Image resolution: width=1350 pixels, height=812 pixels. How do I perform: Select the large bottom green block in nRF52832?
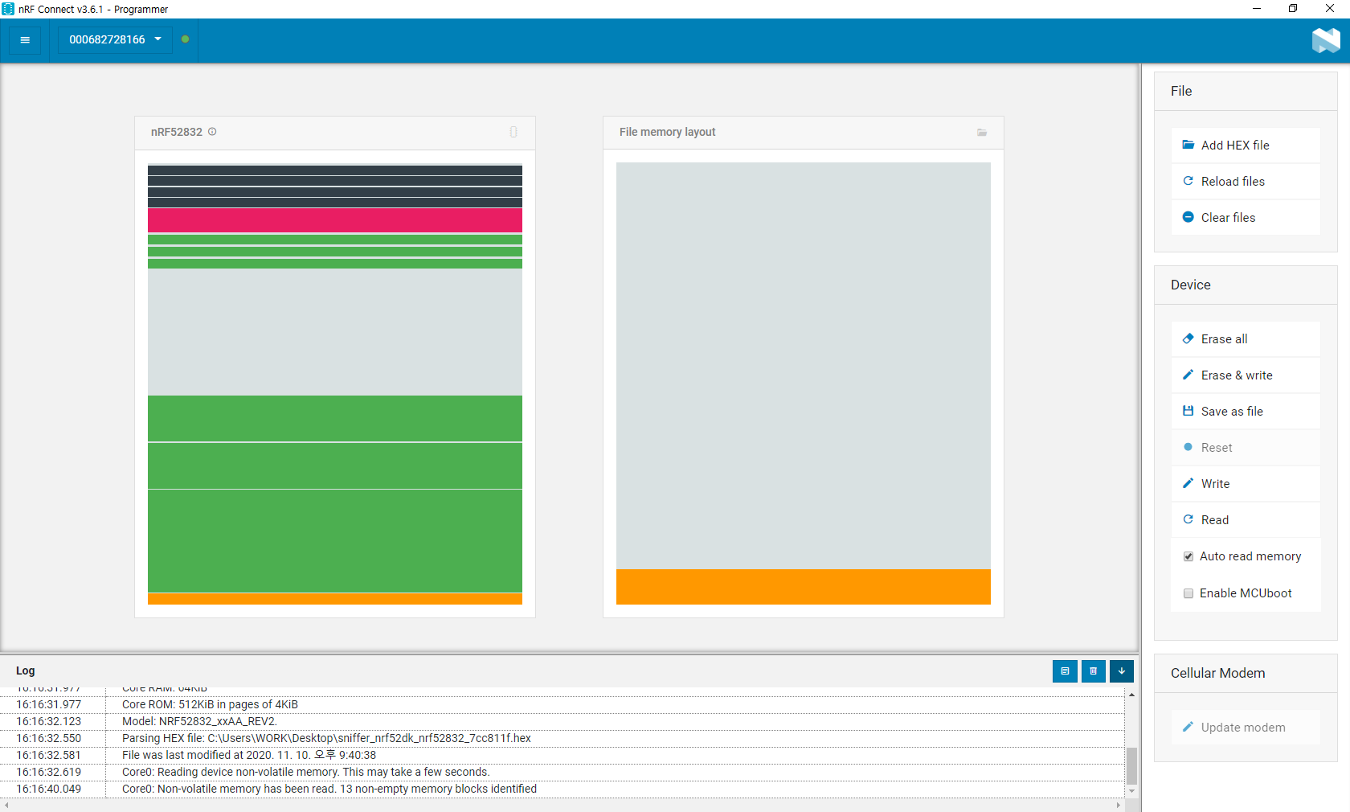pos(335,541)
